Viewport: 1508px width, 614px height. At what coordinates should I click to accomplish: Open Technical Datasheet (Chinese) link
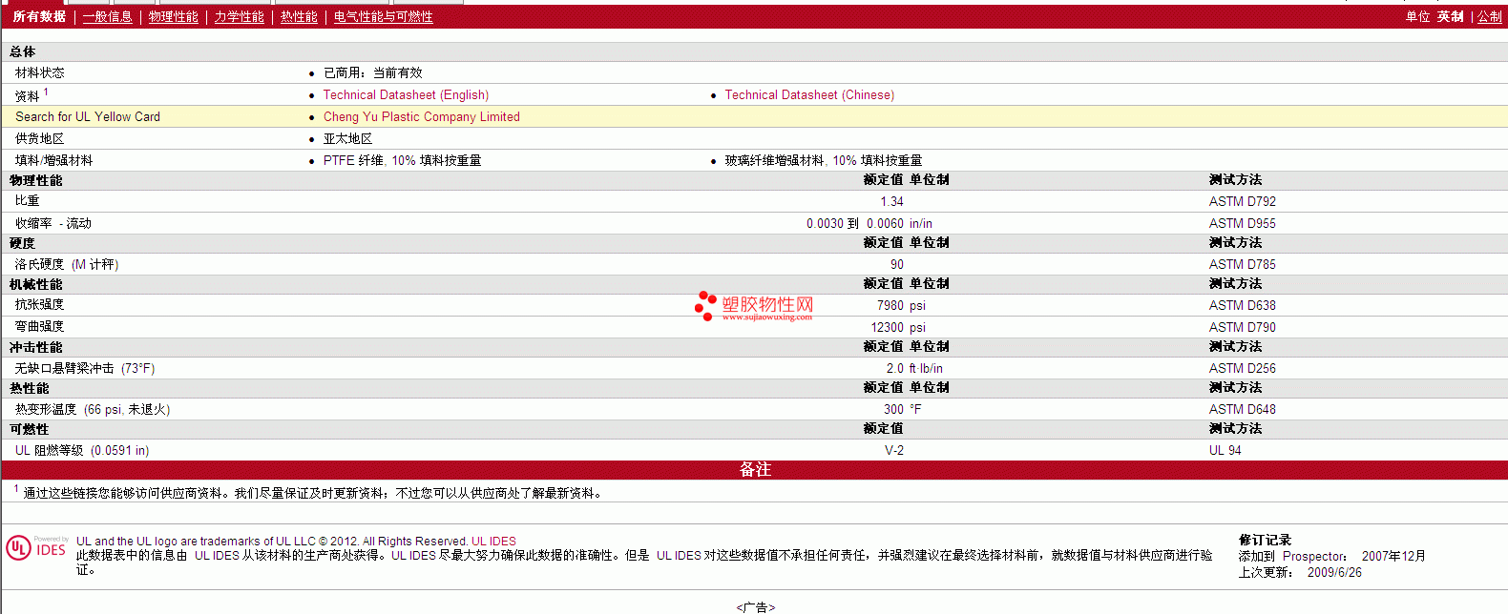point(809,94)
